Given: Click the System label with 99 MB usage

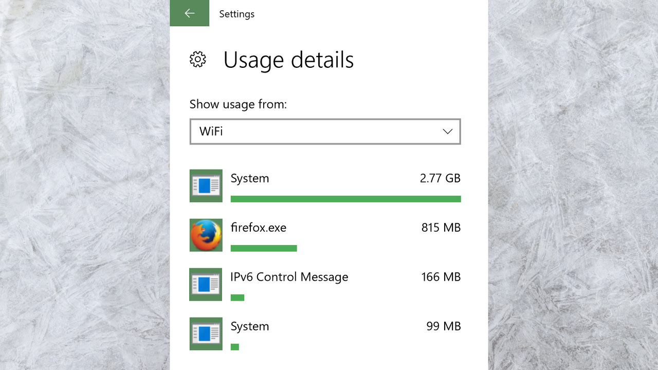Looking at the screenshot, I should (x=249, y=326).
